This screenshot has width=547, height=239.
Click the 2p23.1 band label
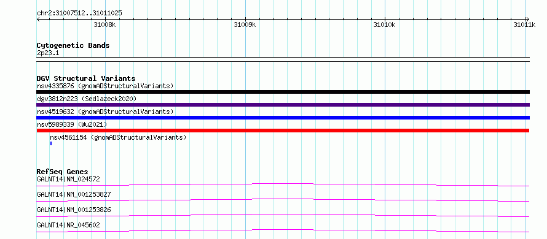pos(48,53)
